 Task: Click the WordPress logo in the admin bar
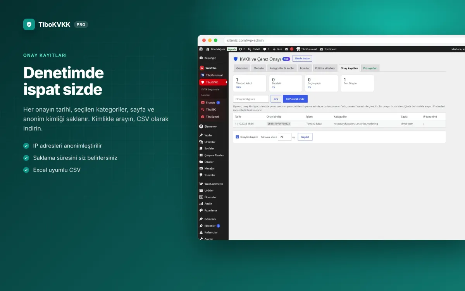click(201, 49)
